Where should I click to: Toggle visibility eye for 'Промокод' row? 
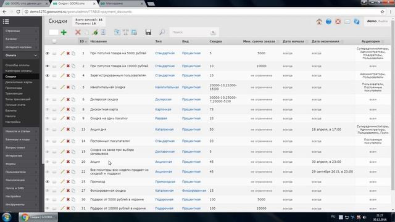click(x=48, y=182)
